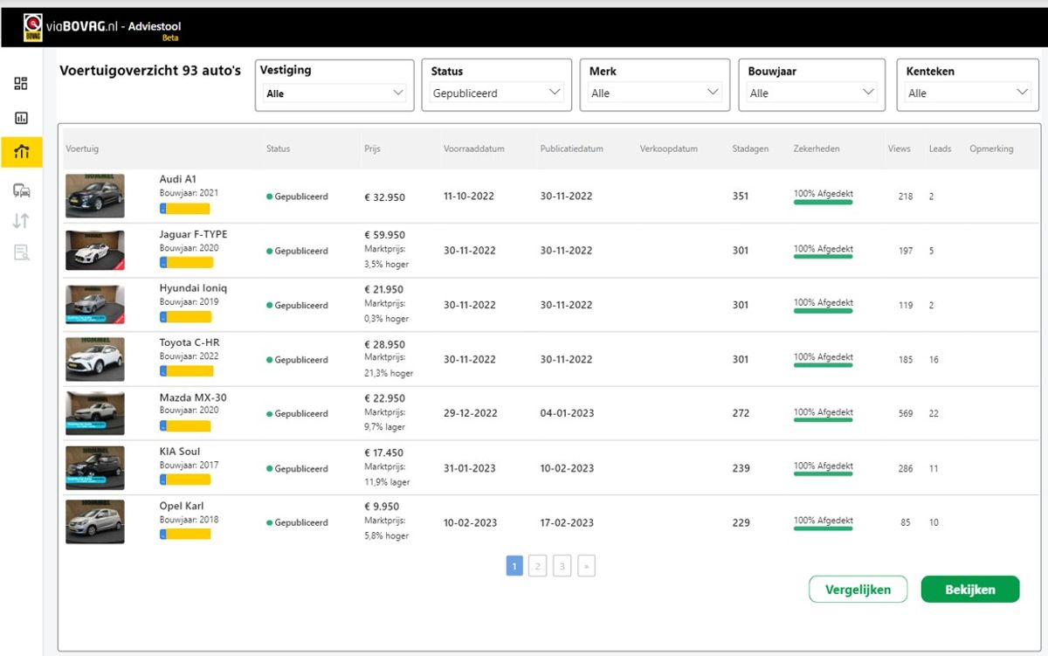Open the vehicles car sidebar icon

pyautogui.click(x=21, y=190)
